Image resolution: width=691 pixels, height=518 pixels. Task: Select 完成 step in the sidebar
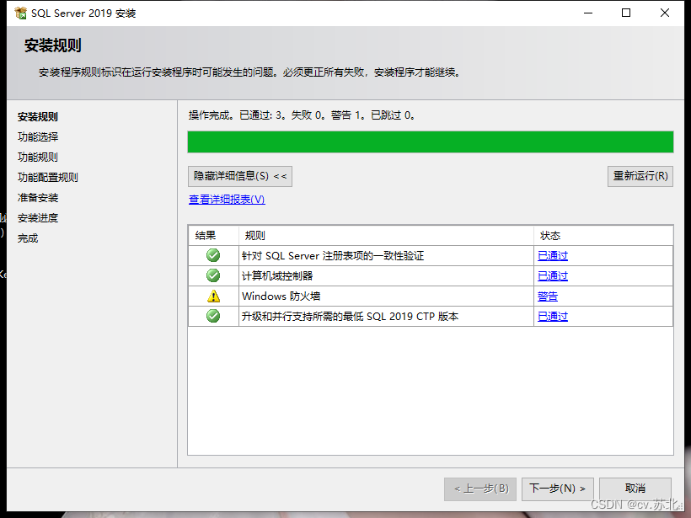point(28,238)
